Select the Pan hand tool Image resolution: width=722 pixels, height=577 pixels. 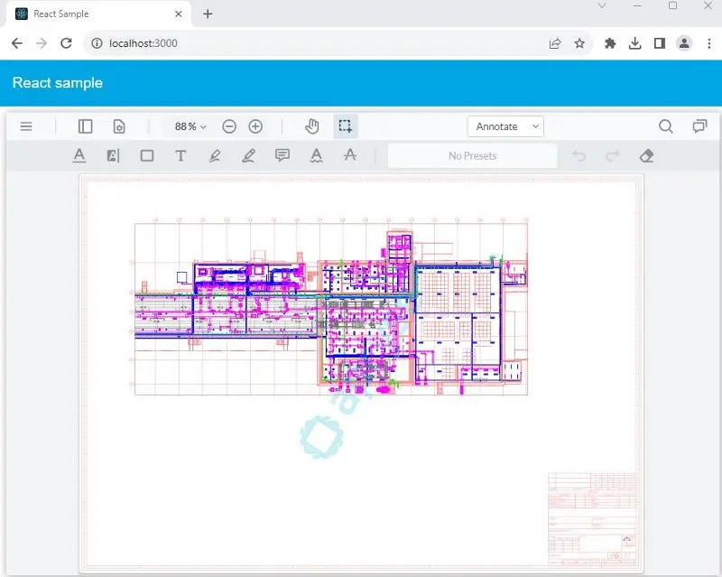pos(311,126)
